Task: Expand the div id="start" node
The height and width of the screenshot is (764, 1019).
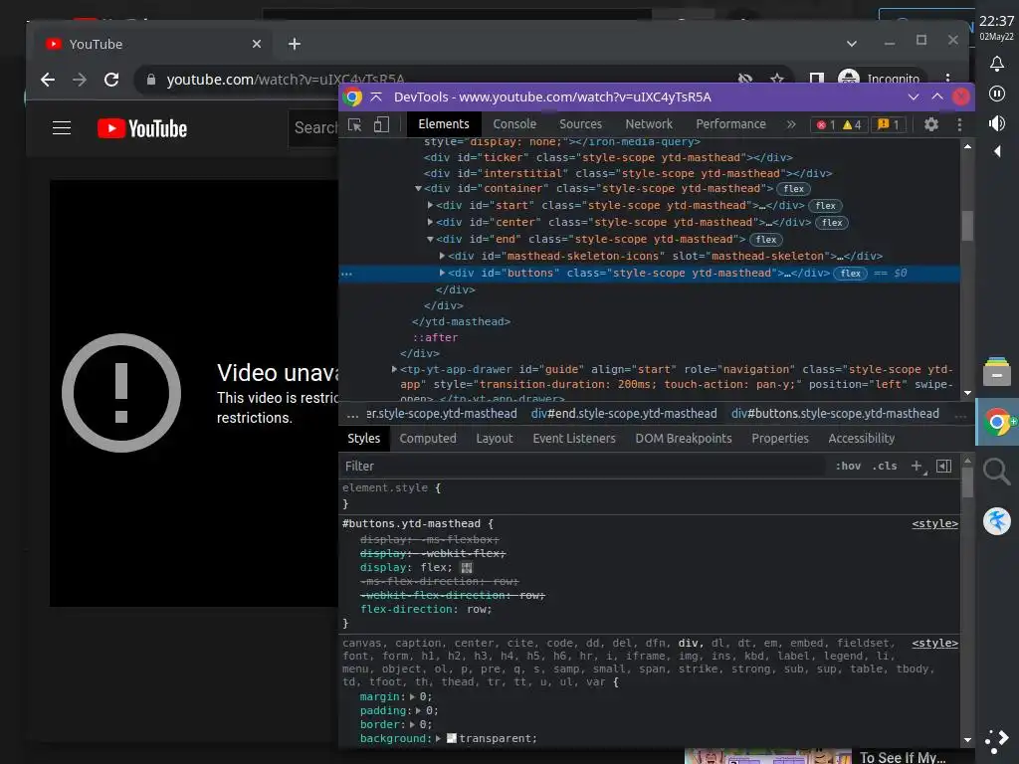Action: (x=430, y=205)
